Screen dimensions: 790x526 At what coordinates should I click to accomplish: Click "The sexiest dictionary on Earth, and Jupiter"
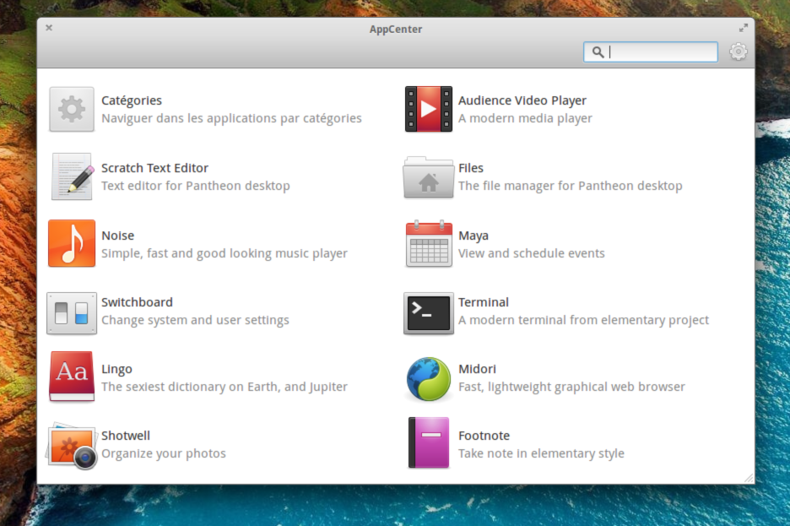pos(225,387)
